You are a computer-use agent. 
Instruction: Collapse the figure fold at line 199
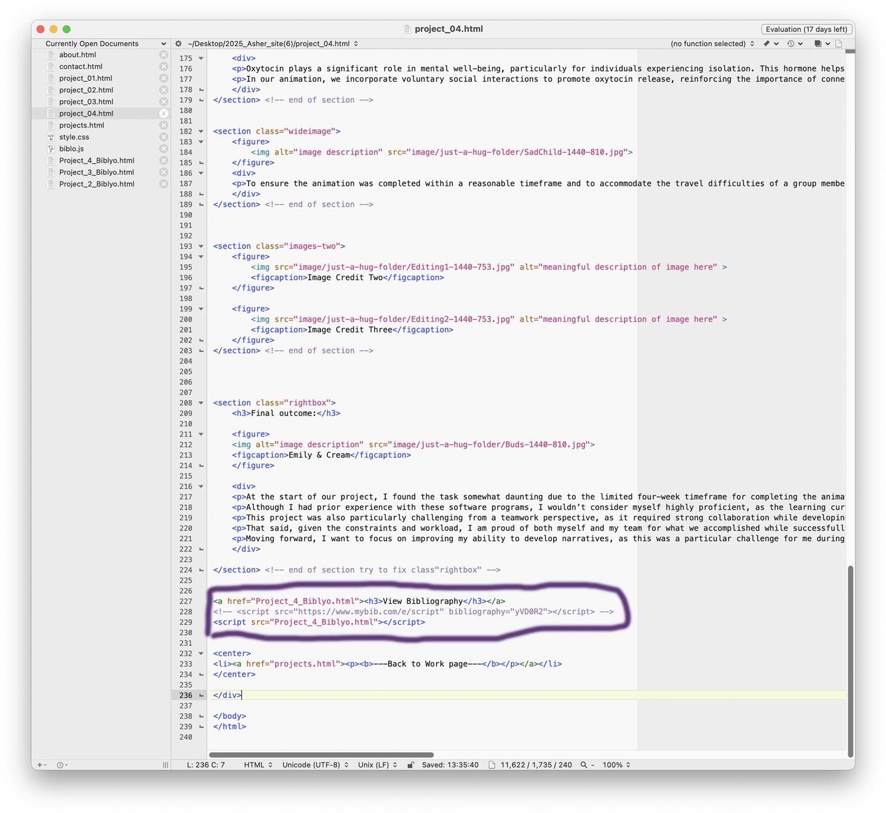pyautogui.click(x=201, y=309)
